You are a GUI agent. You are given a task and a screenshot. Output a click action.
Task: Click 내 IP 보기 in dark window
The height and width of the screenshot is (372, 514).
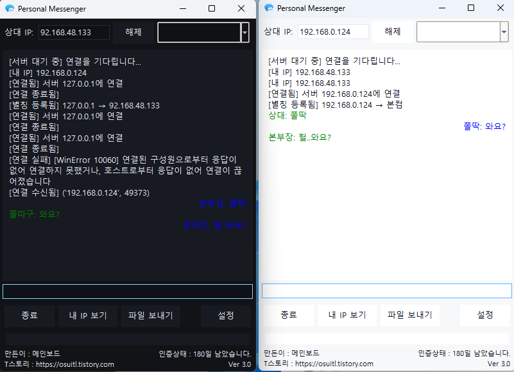[x=88, y=316]
